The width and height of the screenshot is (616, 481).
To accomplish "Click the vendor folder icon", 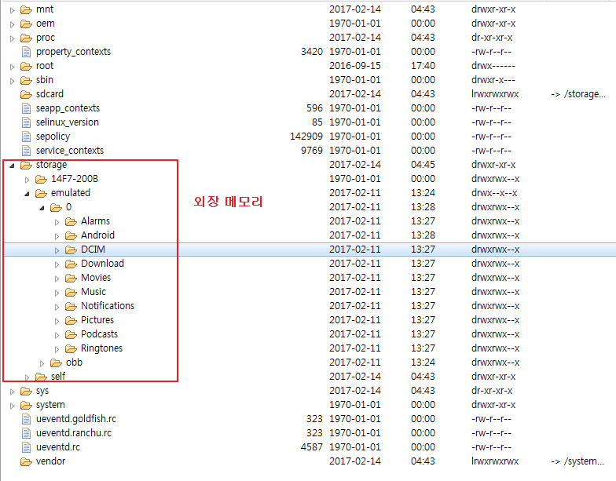I will pos(26,461).
